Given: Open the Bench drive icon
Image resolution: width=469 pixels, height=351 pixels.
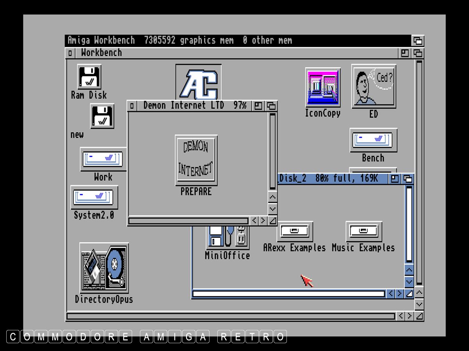Looking at the screenshot, I should coord(373,140).
